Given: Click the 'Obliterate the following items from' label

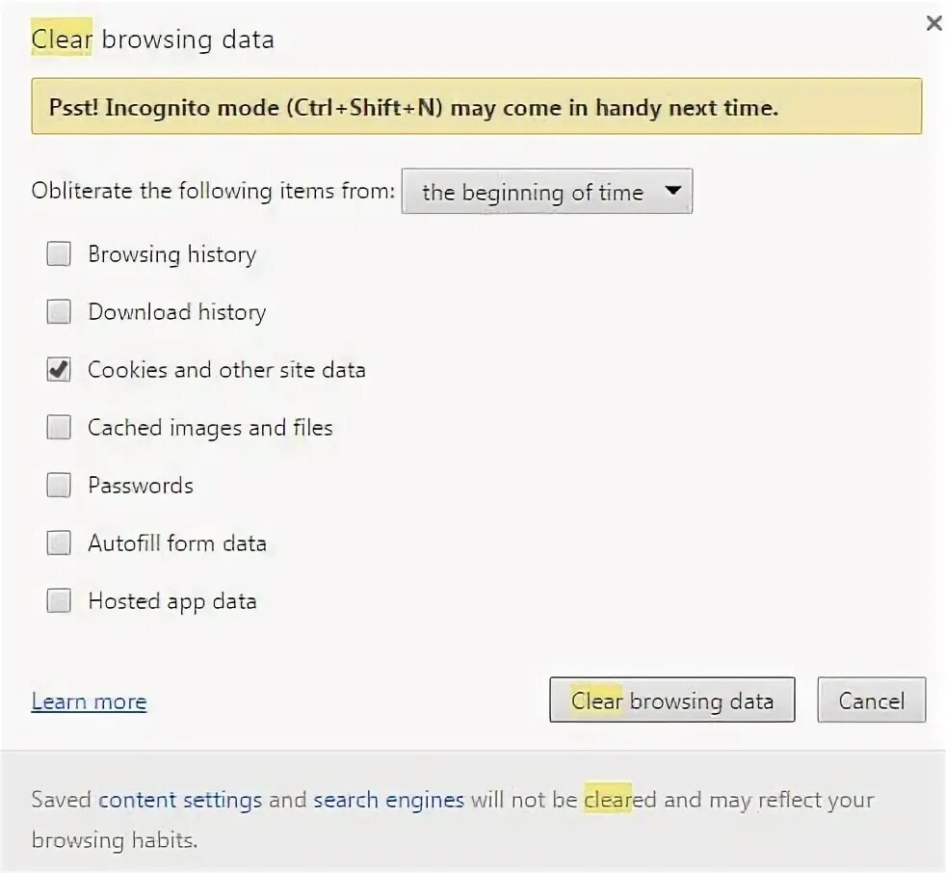Looking at the screenshot, I should 213,191.
